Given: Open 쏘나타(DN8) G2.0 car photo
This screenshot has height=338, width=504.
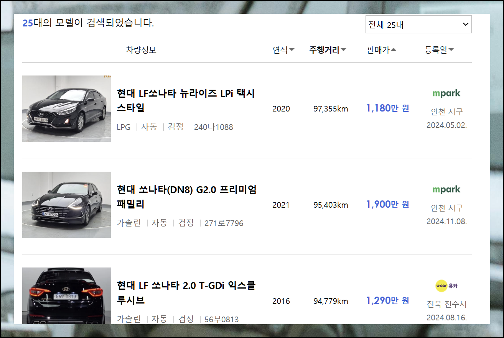Looking at the screenshot, I should click(66, 205).
